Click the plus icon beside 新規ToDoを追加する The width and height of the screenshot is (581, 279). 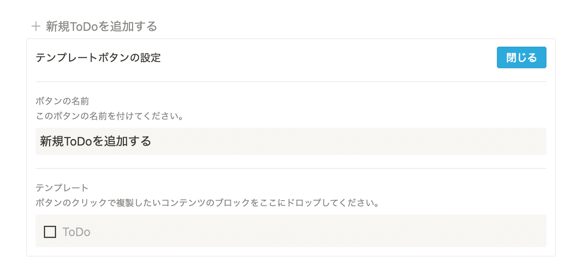pyautogui.click(x=36, y=26)
